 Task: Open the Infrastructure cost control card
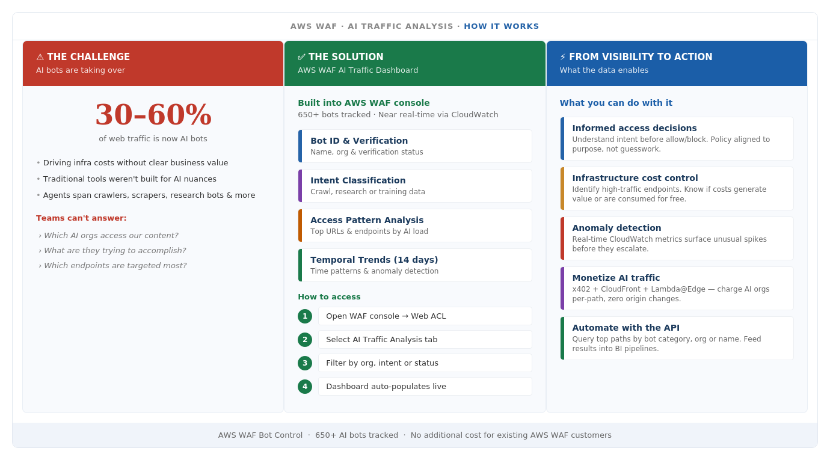[x=677, y=189]
